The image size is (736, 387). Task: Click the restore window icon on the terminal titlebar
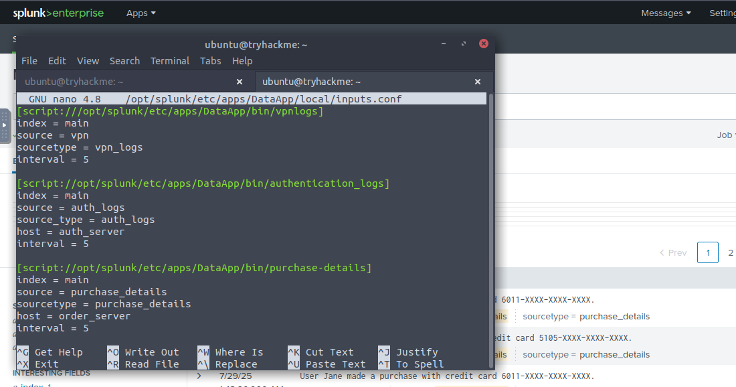(x=463, y=44)
